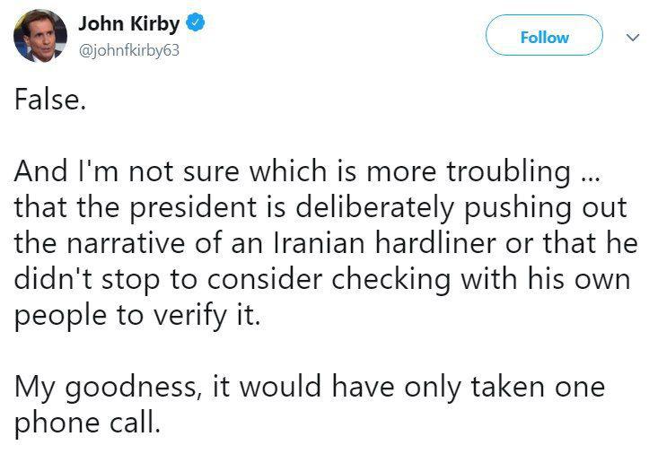Follow the John Kirby account
The height and width of the screenshot is (454, 649).
coord(544,36)
